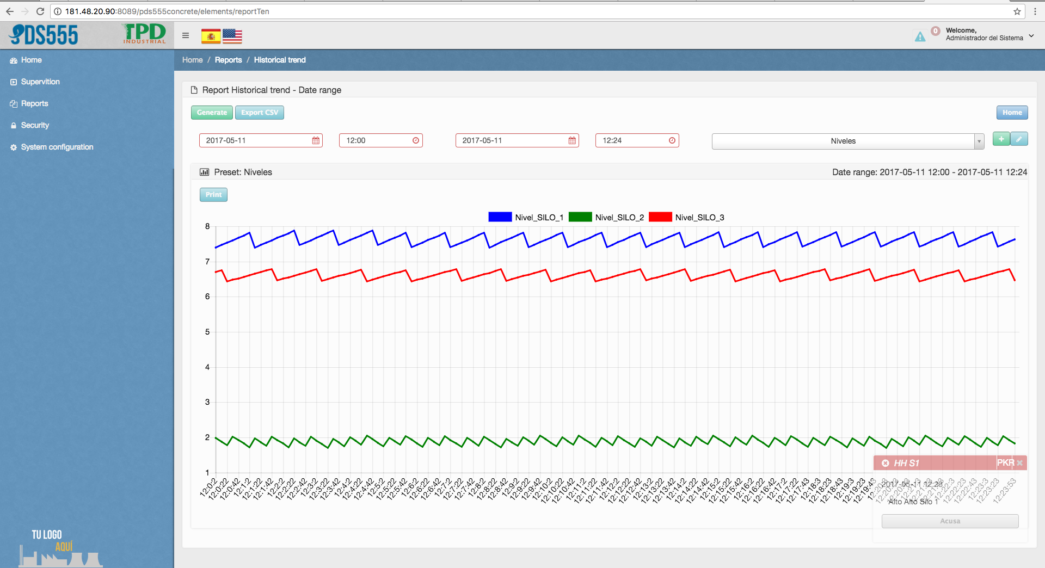Click the HH S1 alarm error icon
The height and width of the screenshot is (568, 1045).
[x=886, y=463]
